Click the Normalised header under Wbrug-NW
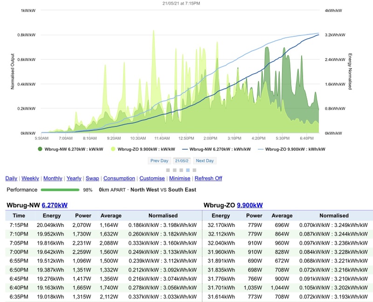 163,216
